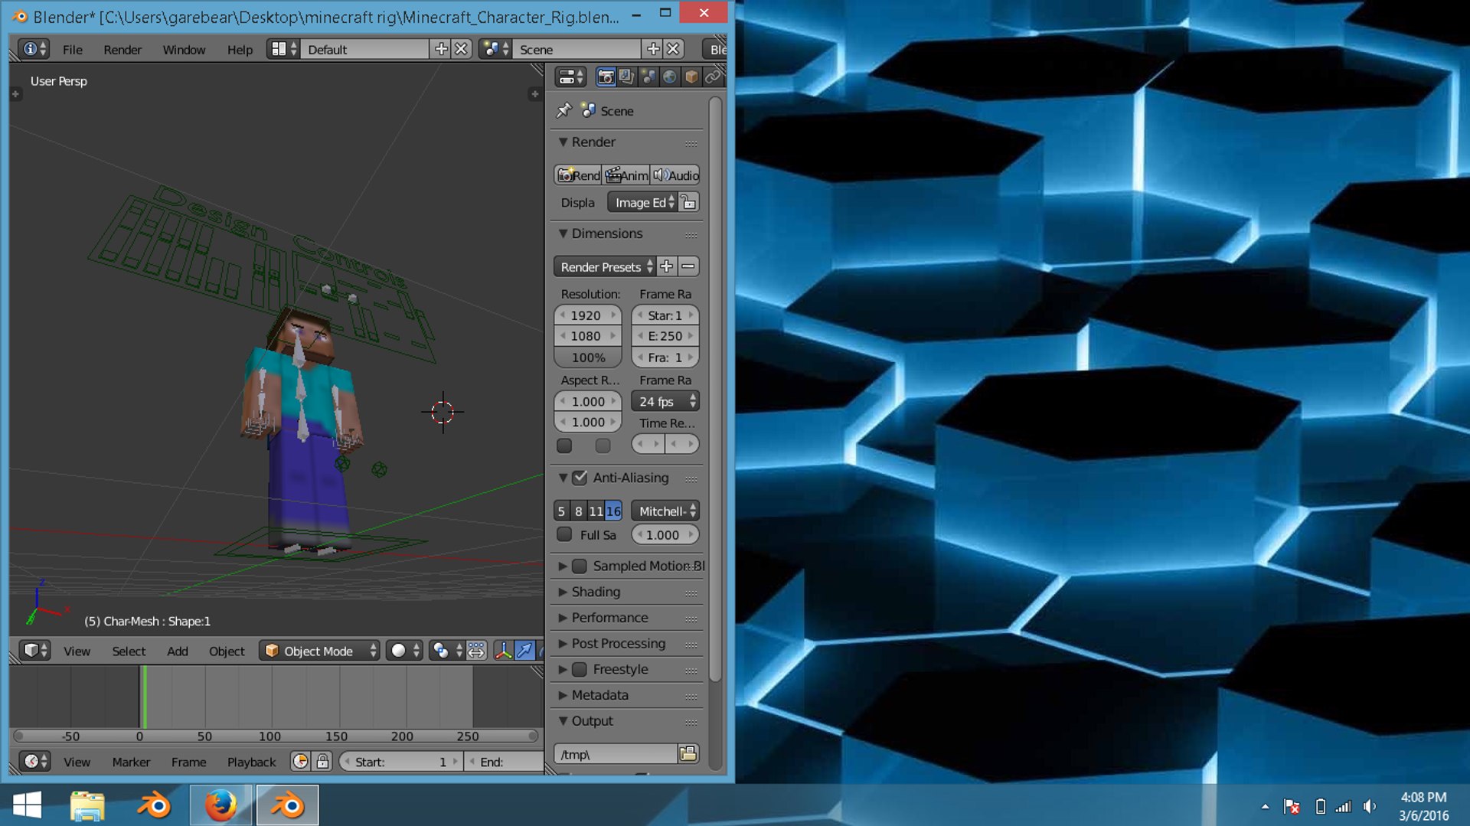Viewport: 1470px width, 826px height.
Task: Click the screen layout browse icon
Action: tap(283, 49)
